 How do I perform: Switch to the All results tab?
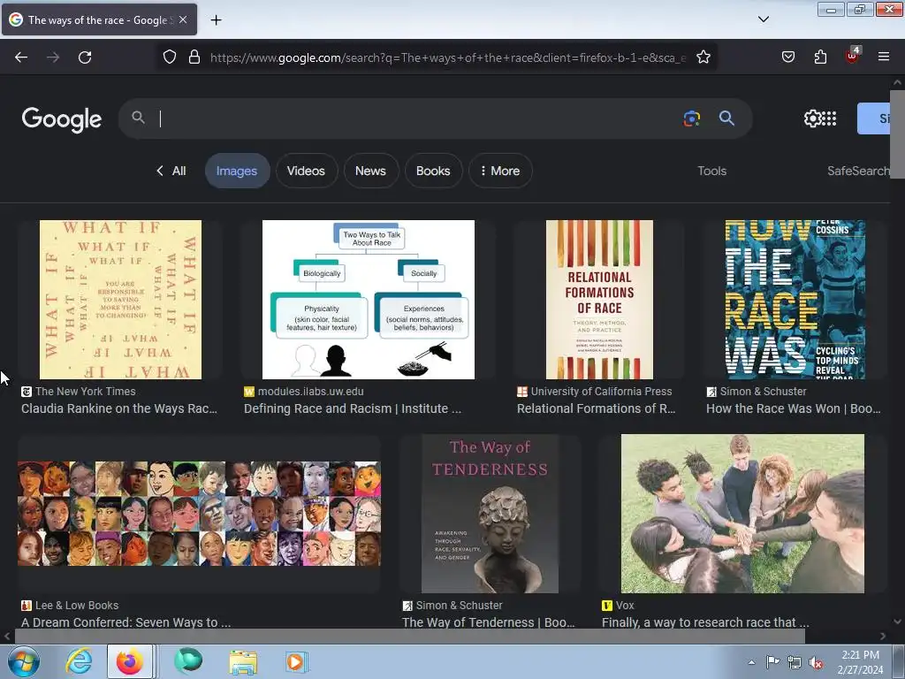[171, 171]
